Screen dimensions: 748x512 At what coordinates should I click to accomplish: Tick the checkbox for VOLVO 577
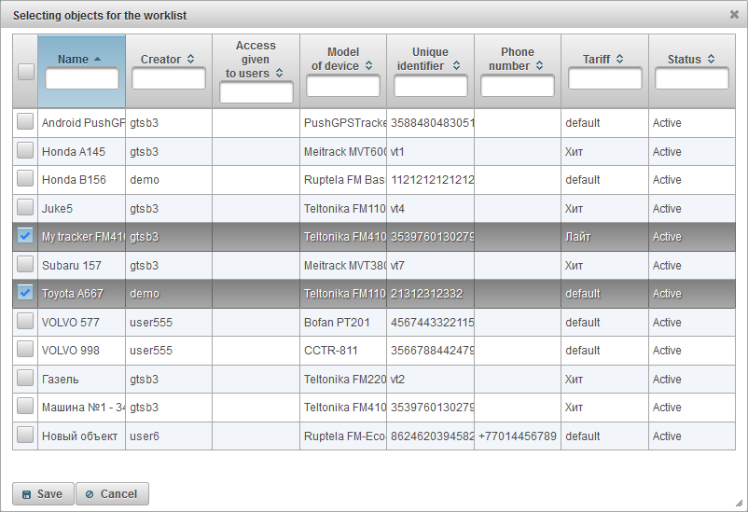click(25, 322)
